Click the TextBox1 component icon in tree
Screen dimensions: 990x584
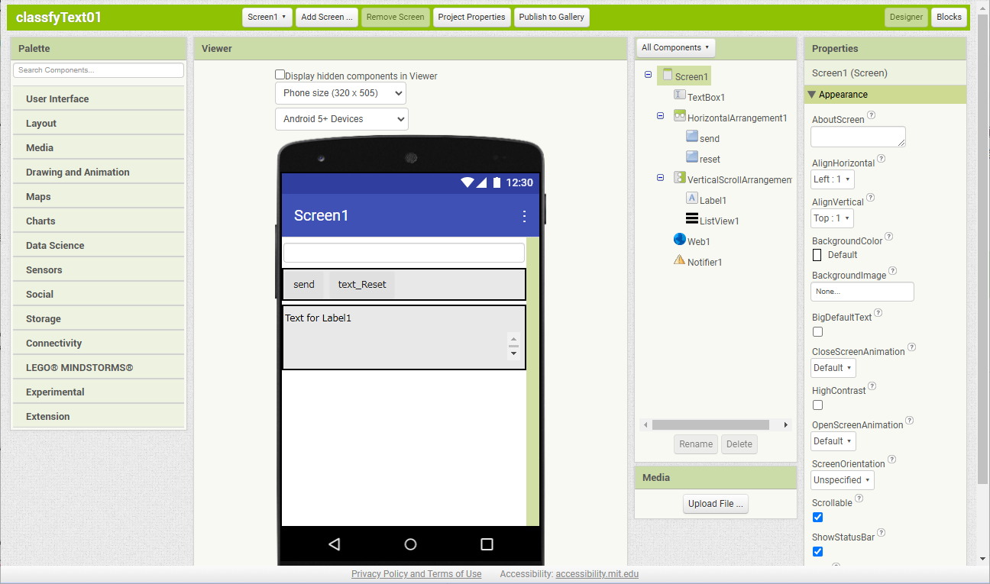pyautogui.click(x=680, y=95)
